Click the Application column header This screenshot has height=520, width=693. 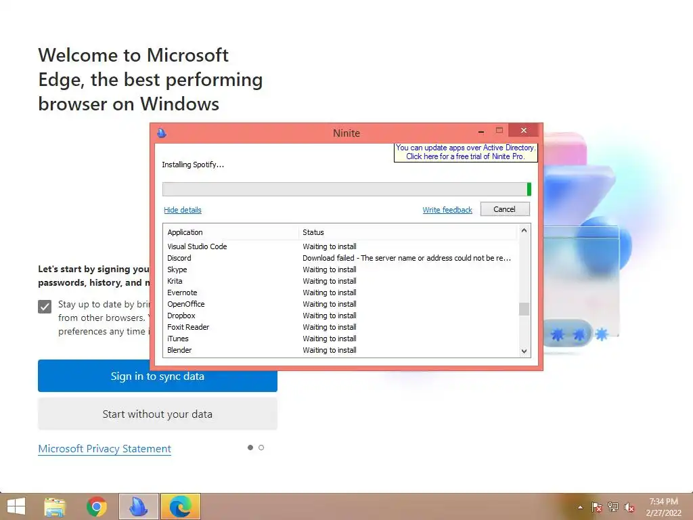(x=231, y=232)
